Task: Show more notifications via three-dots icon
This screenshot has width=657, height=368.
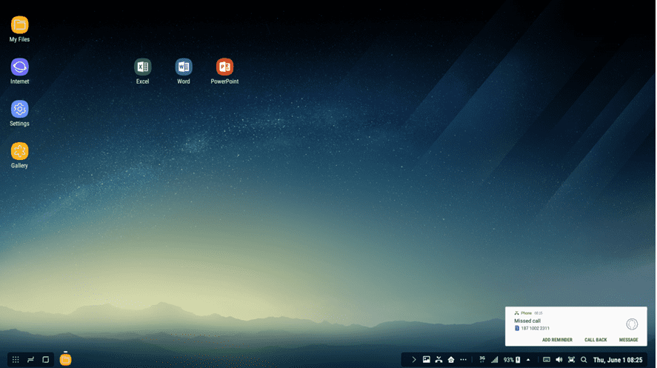Action: 464,360
